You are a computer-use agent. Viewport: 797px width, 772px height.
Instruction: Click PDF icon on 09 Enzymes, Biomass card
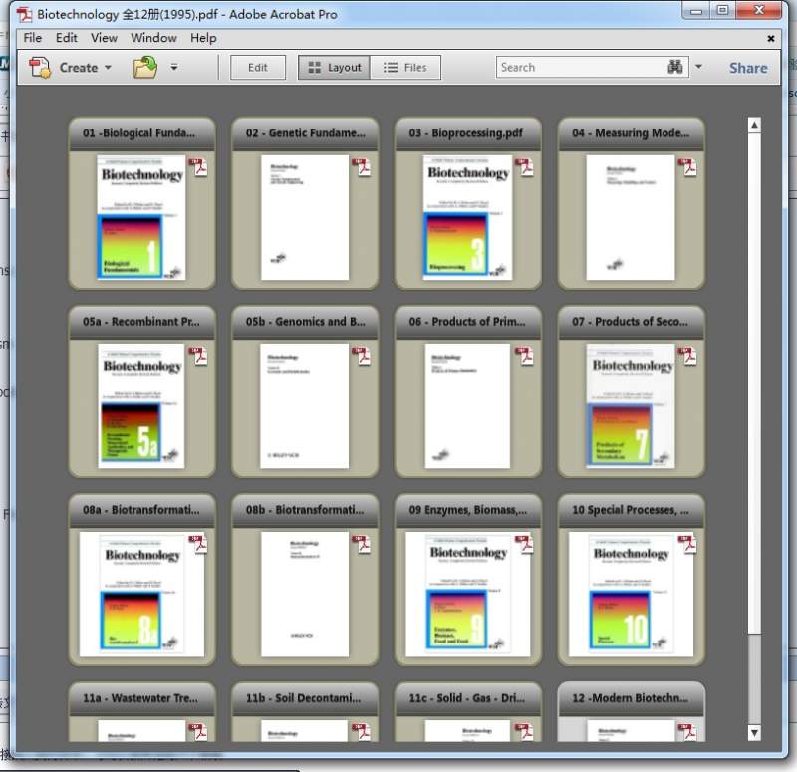525,544
